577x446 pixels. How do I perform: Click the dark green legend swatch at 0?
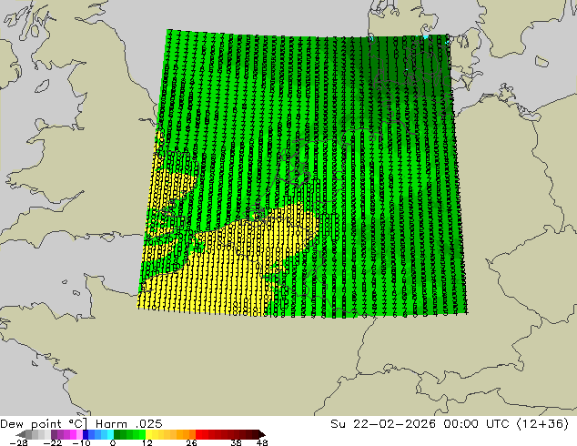pos(117,434)
